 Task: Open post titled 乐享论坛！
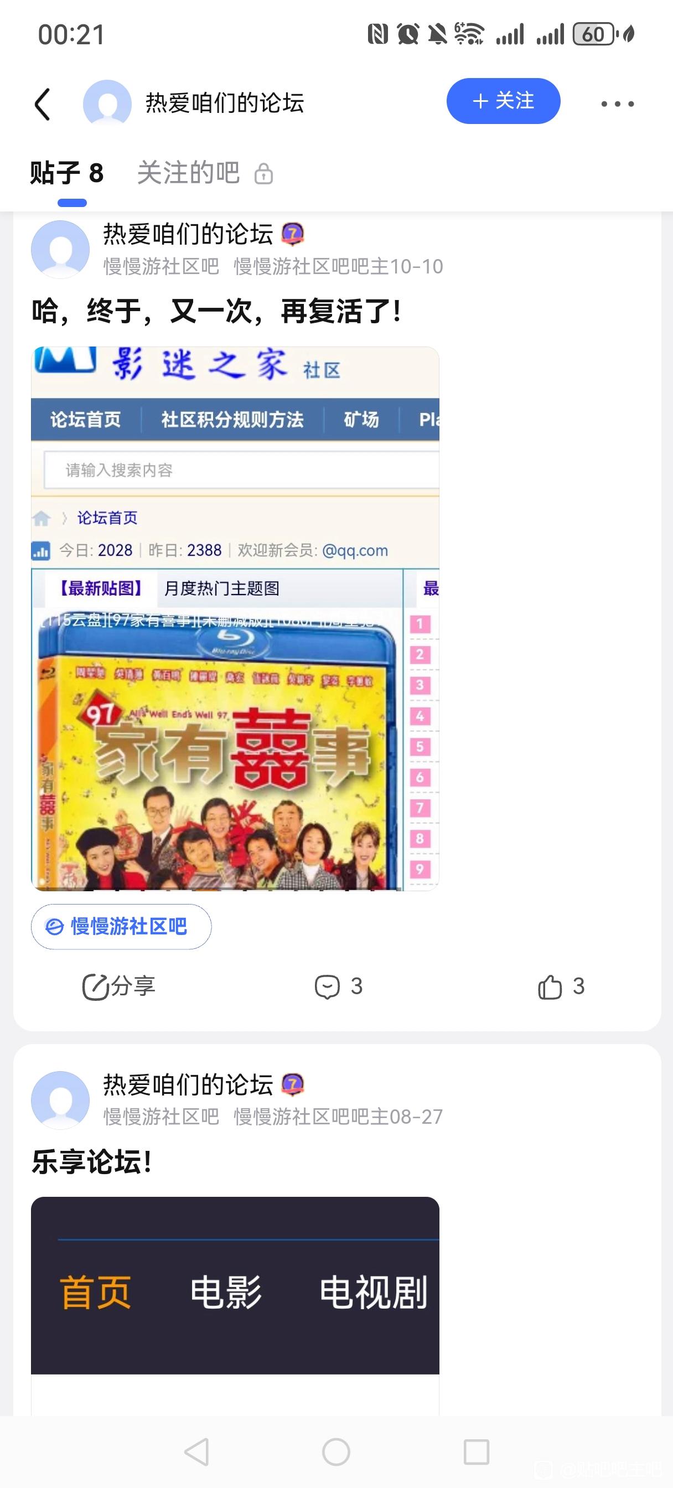click(92, 1162)
